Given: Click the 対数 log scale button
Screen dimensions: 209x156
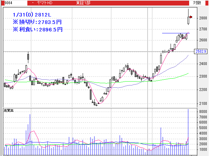Looking at the screenshot, I should tap(197, 3).
